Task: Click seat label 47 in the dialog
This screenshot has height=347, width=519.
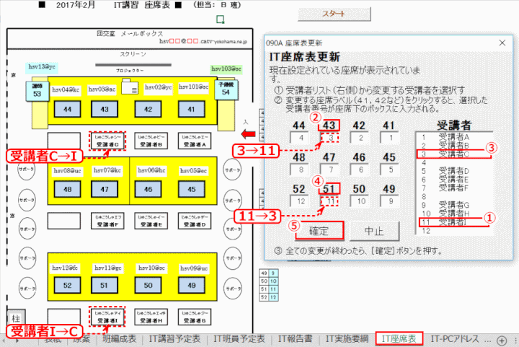Action: point(329,157)
